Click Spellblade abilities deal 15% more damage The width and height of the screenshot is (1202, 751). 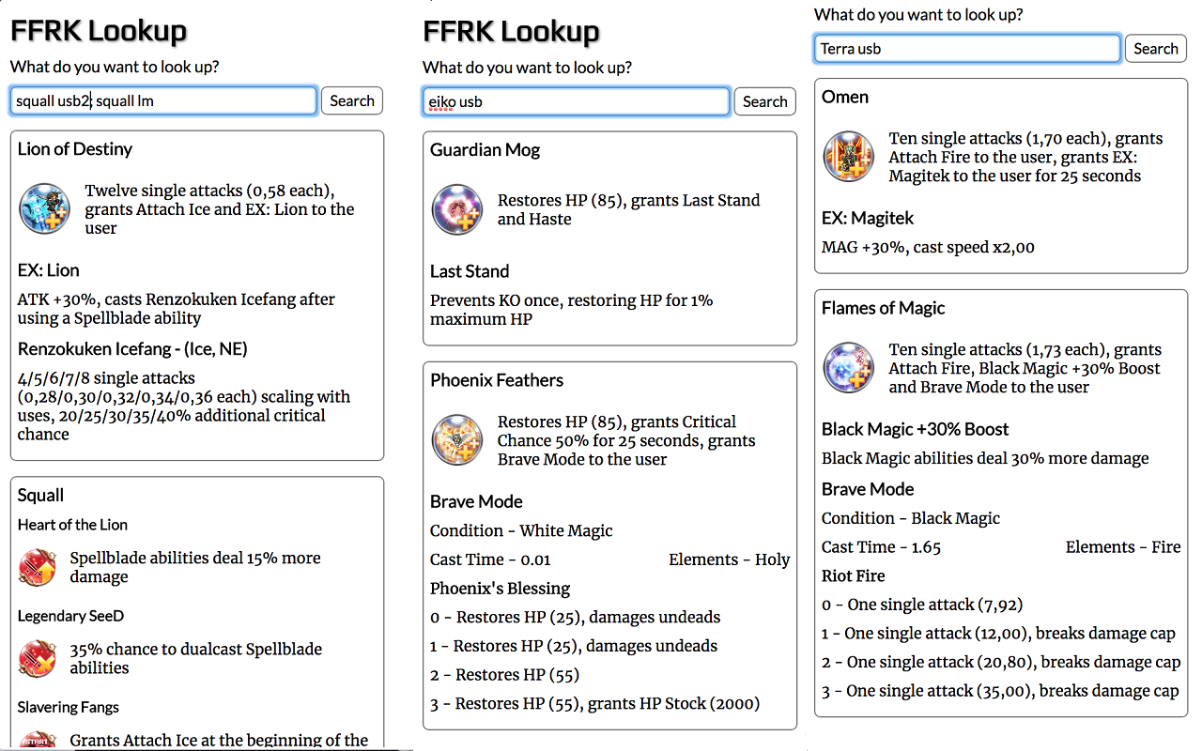click(195, 567)
